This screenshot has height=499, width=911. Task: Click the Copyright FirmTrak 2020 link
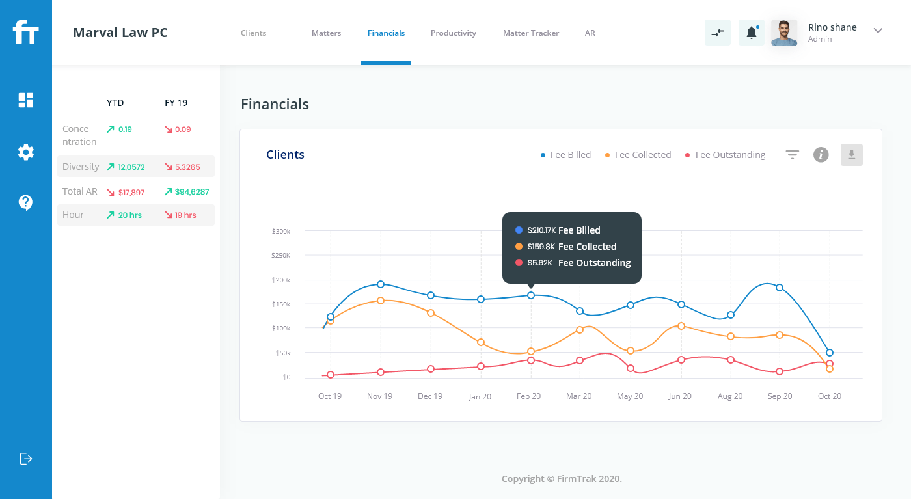[560, 478]
